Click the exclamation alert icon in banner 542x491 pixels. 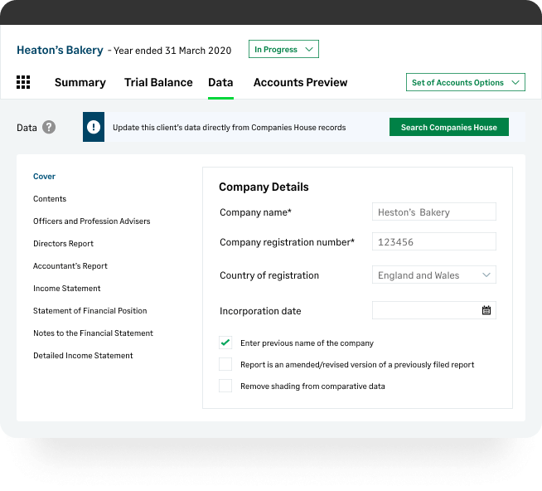click(x=94, y=128)
